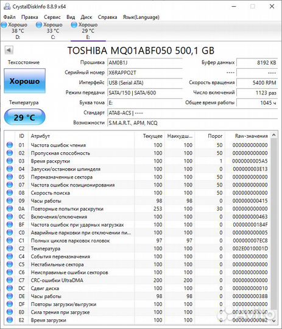Click the serial number field X6RAPPO2T
282x329 pixels.
point(145,73)
